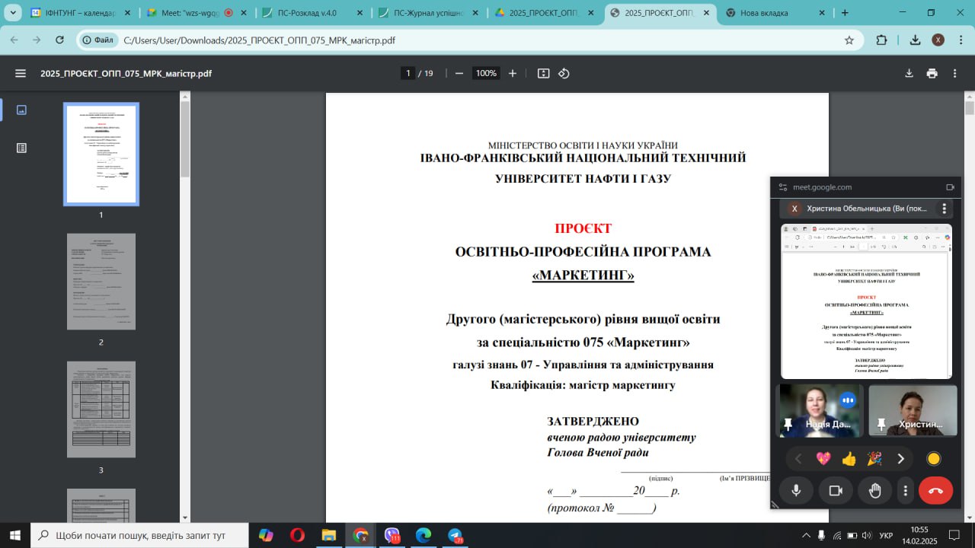This screenshot has height=548, width=975.
Task: Turn off the camera in Meet
Action: 836,491
